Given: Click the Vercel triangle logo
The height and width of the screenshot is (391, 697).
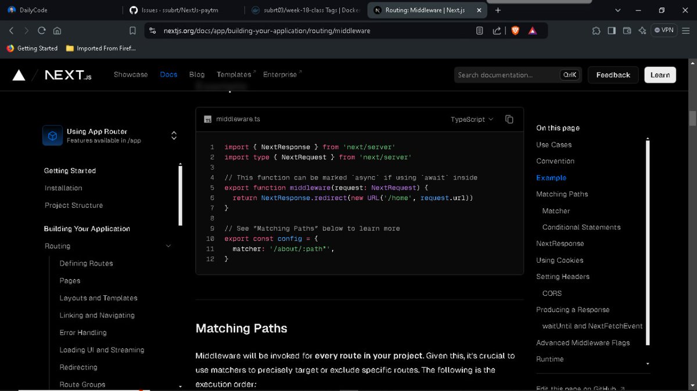Looking at the screenshot, I should click(19, 75).
